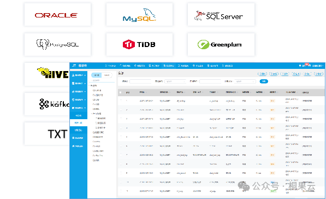
Task: Focus the search field above the tree
Action: (103, 80)
